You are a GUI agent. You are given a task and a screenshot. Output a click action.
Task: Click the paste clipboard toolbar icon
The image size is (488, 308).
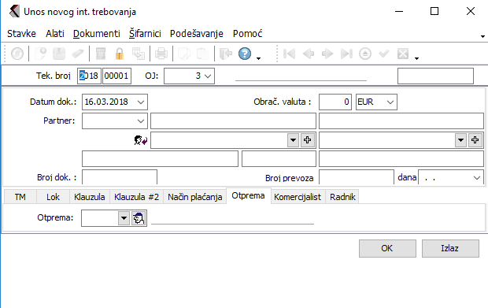click(x=203, y=54)
